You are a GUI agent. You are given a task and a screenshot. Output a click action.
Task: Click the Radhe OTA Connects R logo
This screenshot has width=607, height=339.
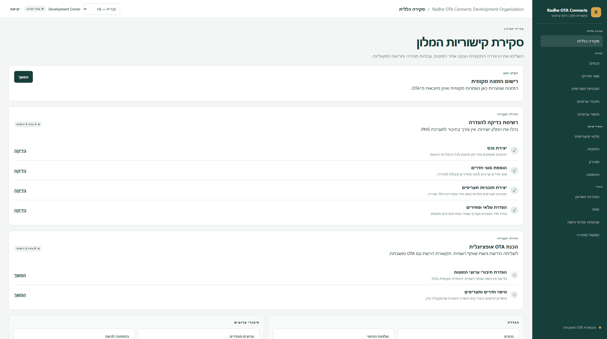(596, 12)
